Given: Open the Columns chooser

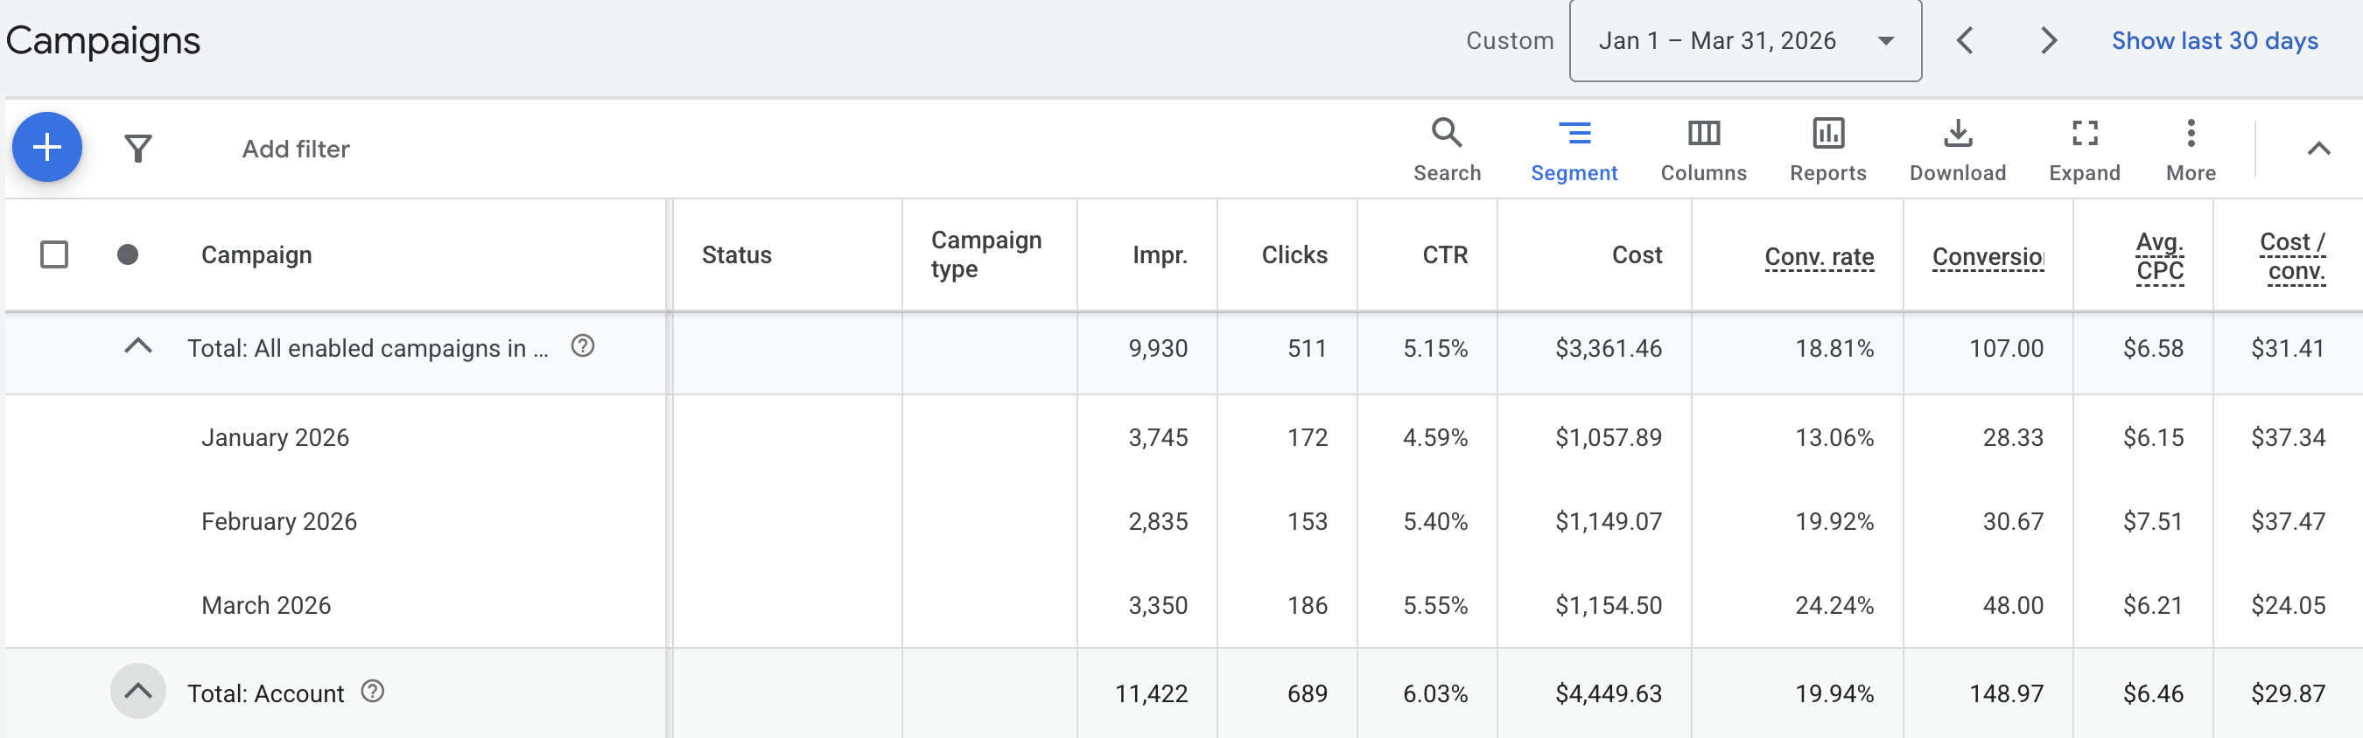Looking at the screenshot, I should tap(1703, 150).
